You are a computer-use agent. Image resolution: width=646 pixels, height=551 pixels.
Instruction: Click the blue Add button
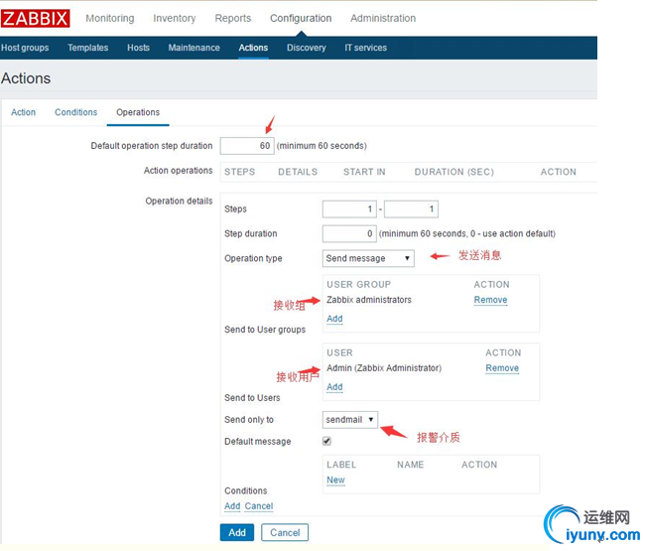pos(237,532)
